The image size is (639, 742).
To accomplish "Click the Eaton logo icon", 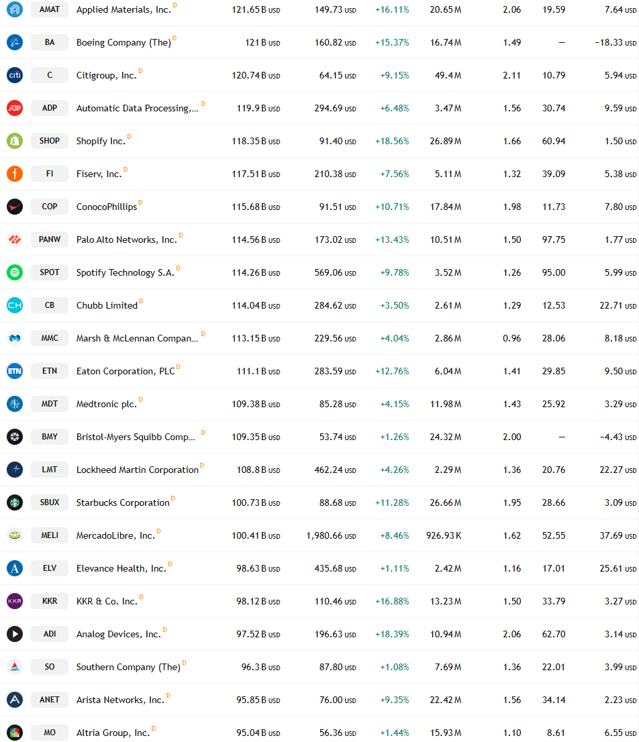I will tap(15, 371).
